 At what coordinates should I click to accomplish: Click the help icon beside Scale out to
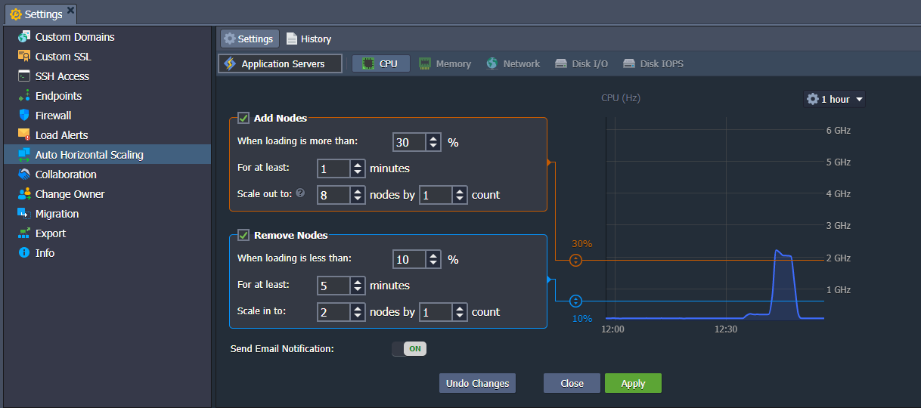[300, 193]
